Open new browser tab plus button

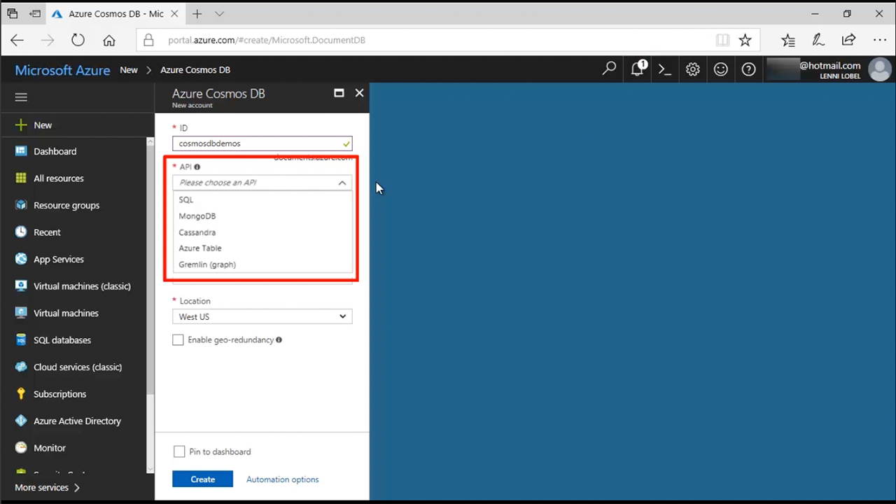[197, 14]
